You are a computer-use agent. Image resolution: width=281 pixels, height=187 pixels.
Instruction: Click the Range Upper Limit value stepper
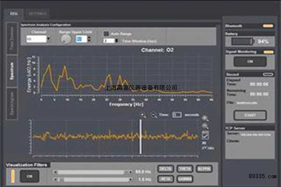coord(81,40)
